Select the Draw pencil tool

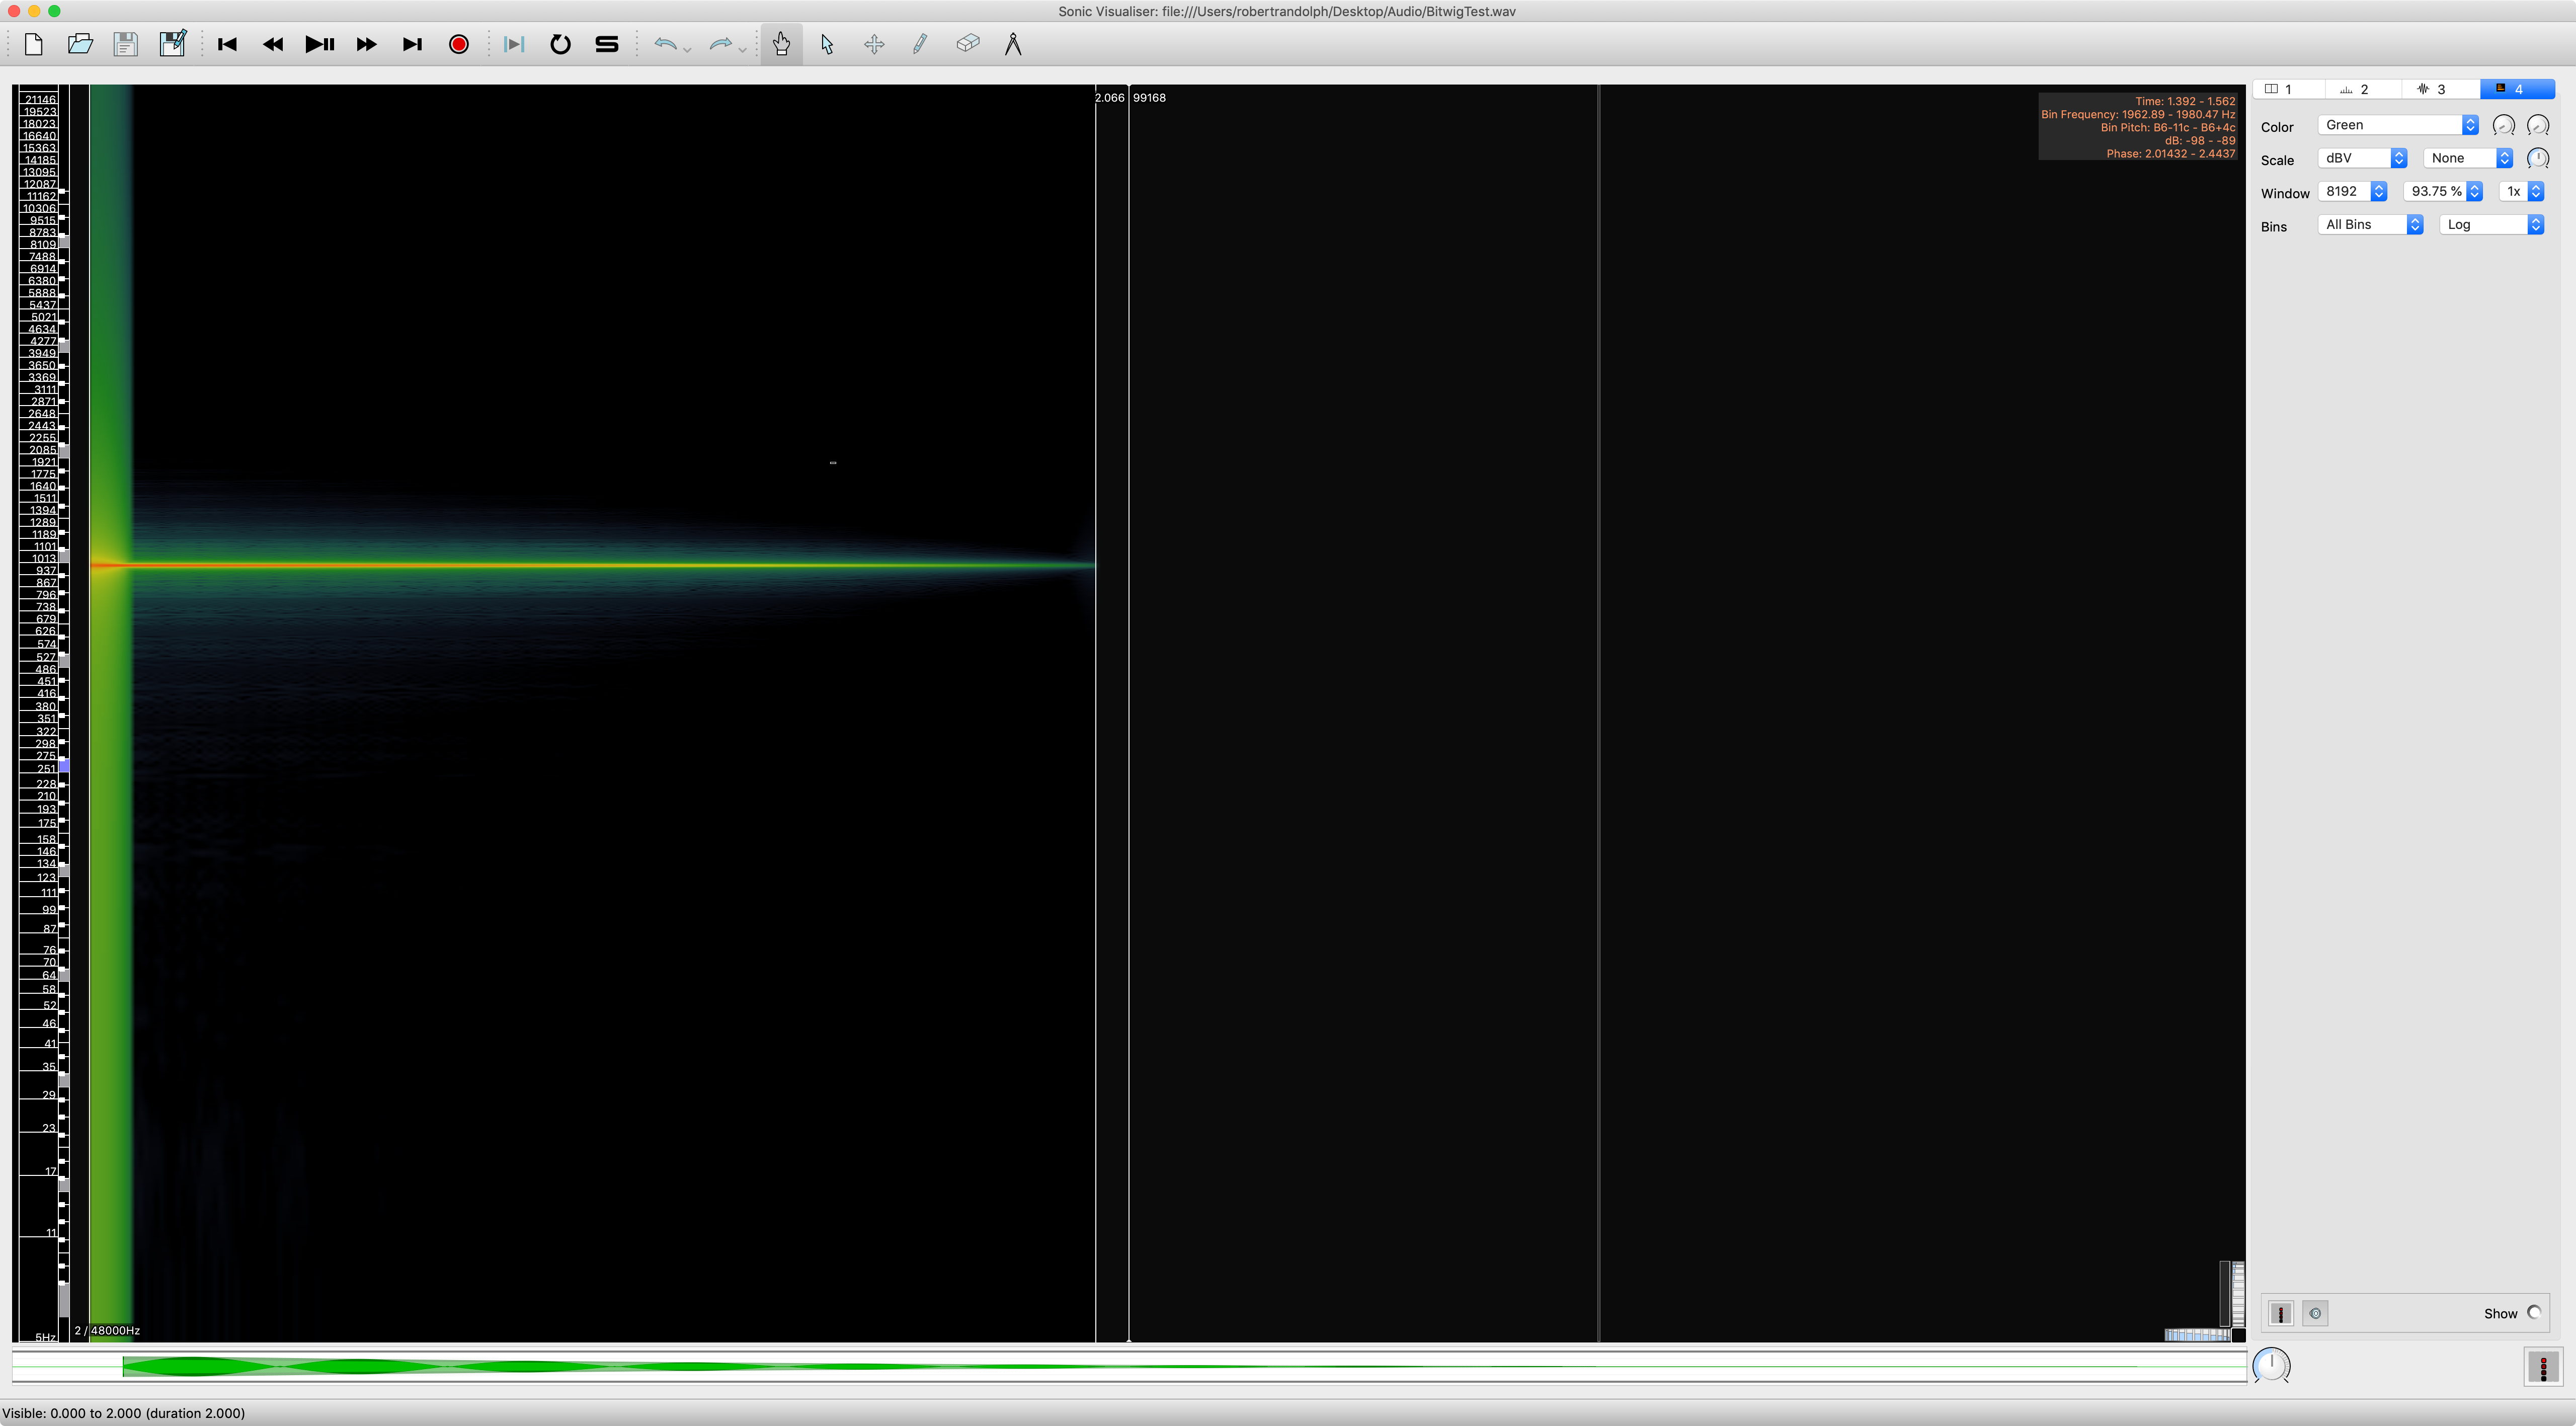coord(920,44)
